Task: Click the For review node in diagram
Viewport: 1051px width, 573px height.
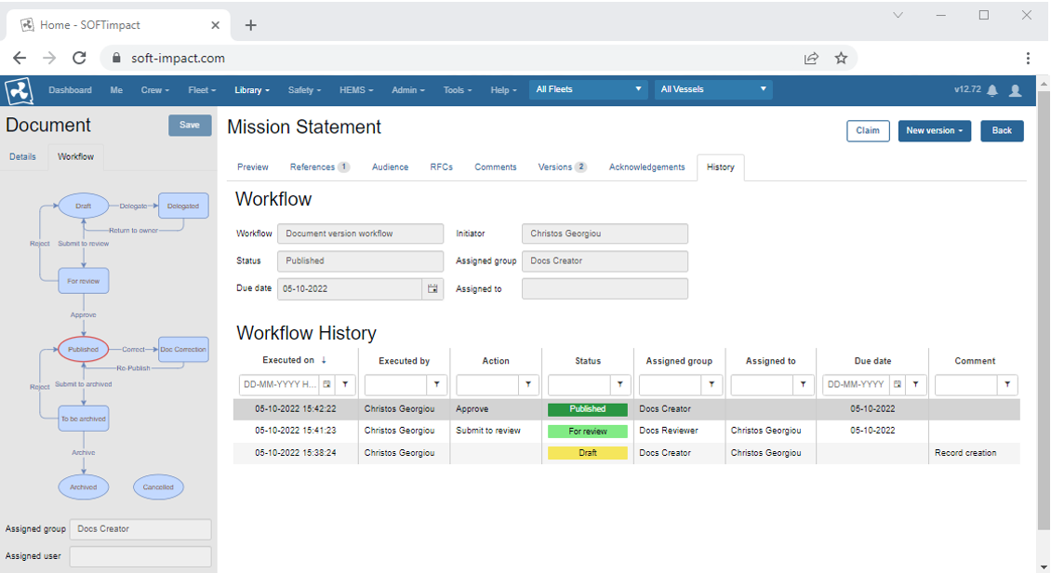Action: point(83,282)
